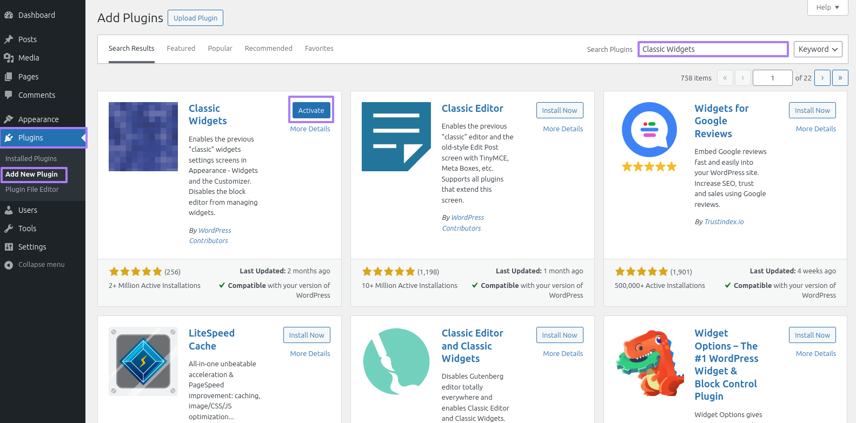Install the Classic Editor plugin
The width and height of the screenshot is (856, 423).
tap(559, 110)
